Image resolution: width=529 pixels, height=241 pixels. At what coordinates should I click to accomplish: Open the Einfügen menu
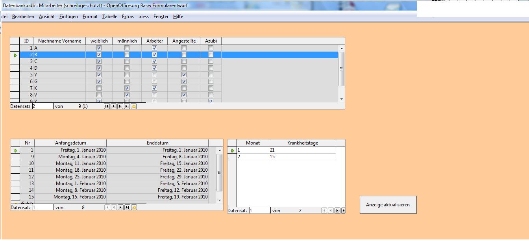[69, 17]
